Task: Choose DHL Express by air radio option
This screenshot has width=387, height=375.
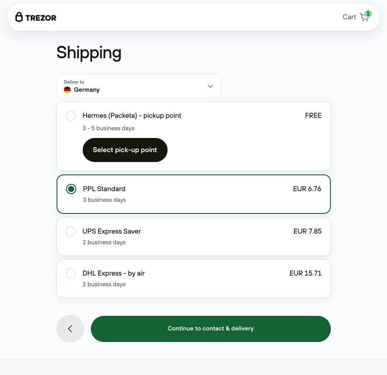Action: 71,273
